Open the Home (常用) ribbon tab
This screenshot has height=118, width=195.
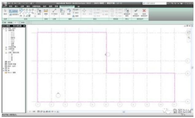[11, 6]
